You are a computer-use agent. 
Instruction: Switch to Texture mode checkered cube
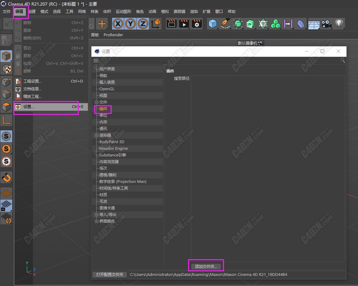tap(6, 69)
